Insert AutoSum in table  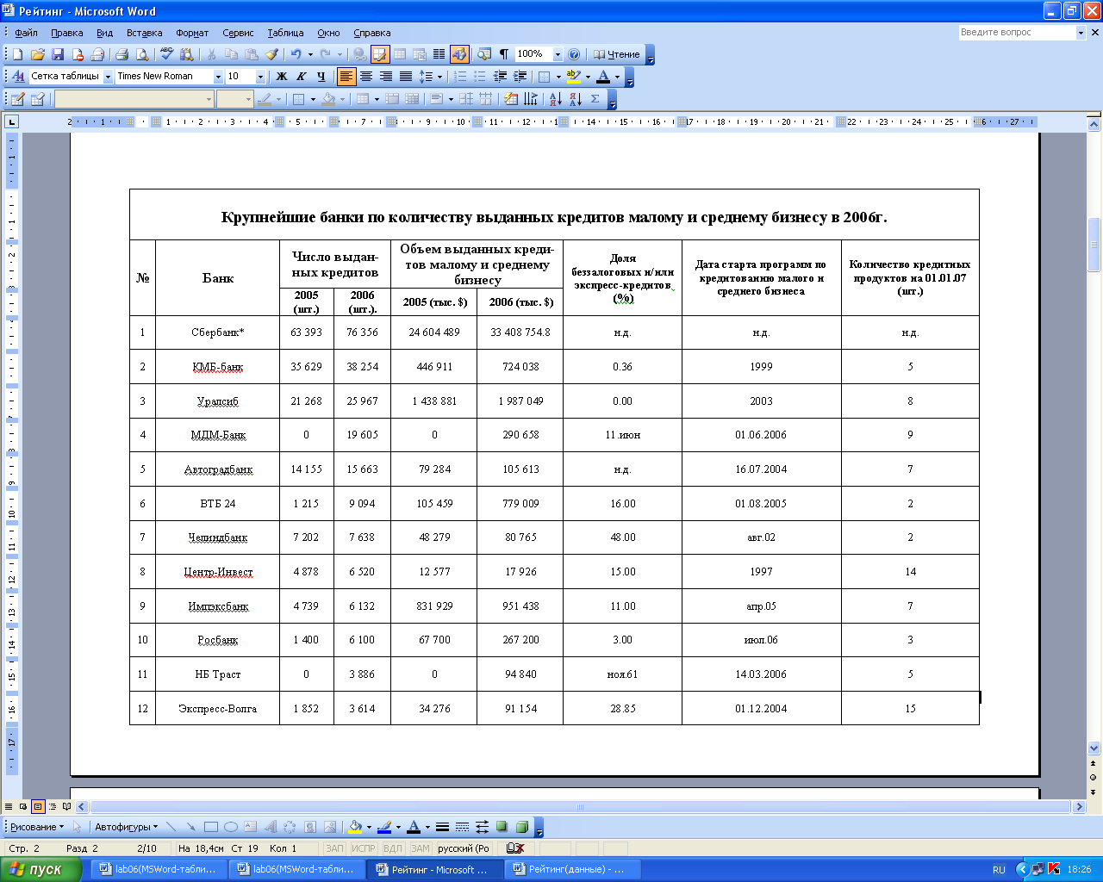coord(595,99)
